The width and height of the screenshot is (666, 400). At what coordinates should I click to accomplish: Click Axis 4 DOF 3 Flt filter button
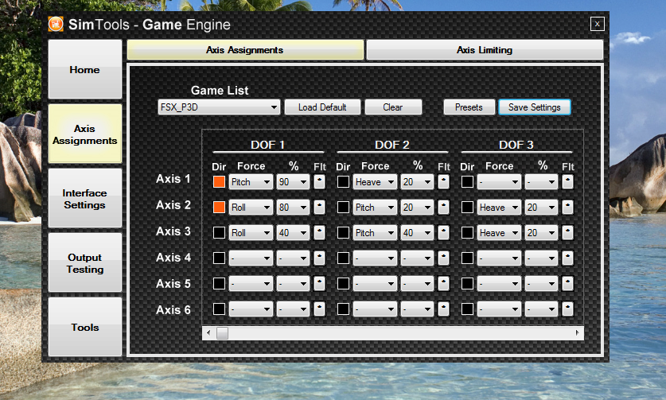pyautogui.click(x=567, y=258)
